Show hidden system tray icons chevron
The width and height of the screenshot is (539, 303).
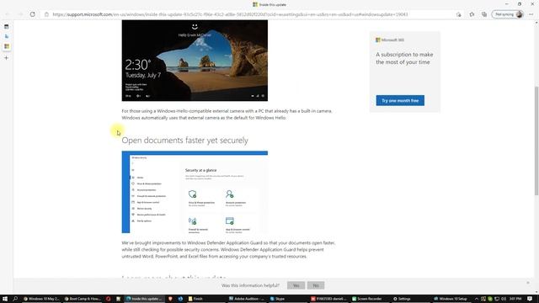476,299
